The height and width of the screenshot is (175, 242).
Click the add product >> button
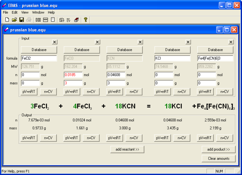[219, 150]
